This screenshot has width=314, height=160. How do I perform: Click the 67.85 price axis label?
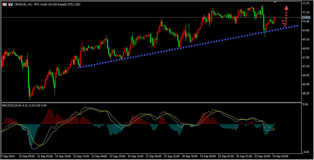pos(306,58)
